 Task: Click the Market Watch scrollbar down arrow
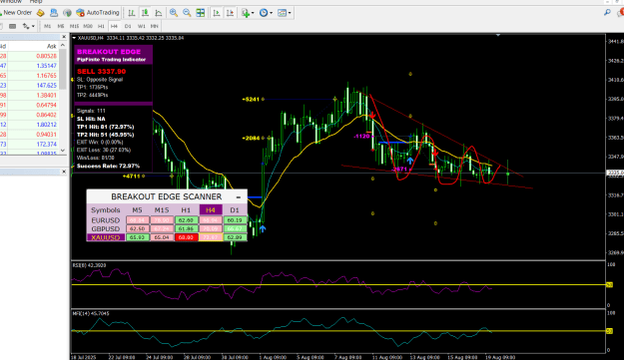click(63, 151)
